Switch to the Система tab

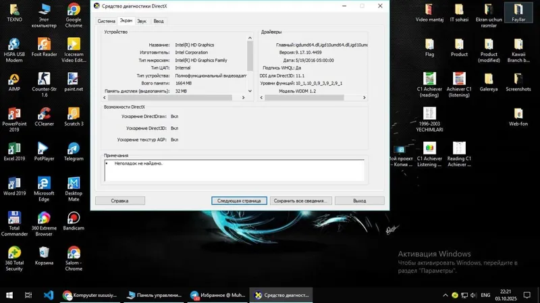107,21
